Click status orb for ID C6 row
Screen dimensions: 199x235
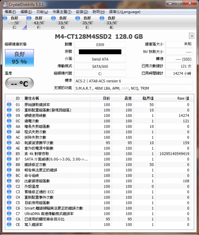point(9,208)
